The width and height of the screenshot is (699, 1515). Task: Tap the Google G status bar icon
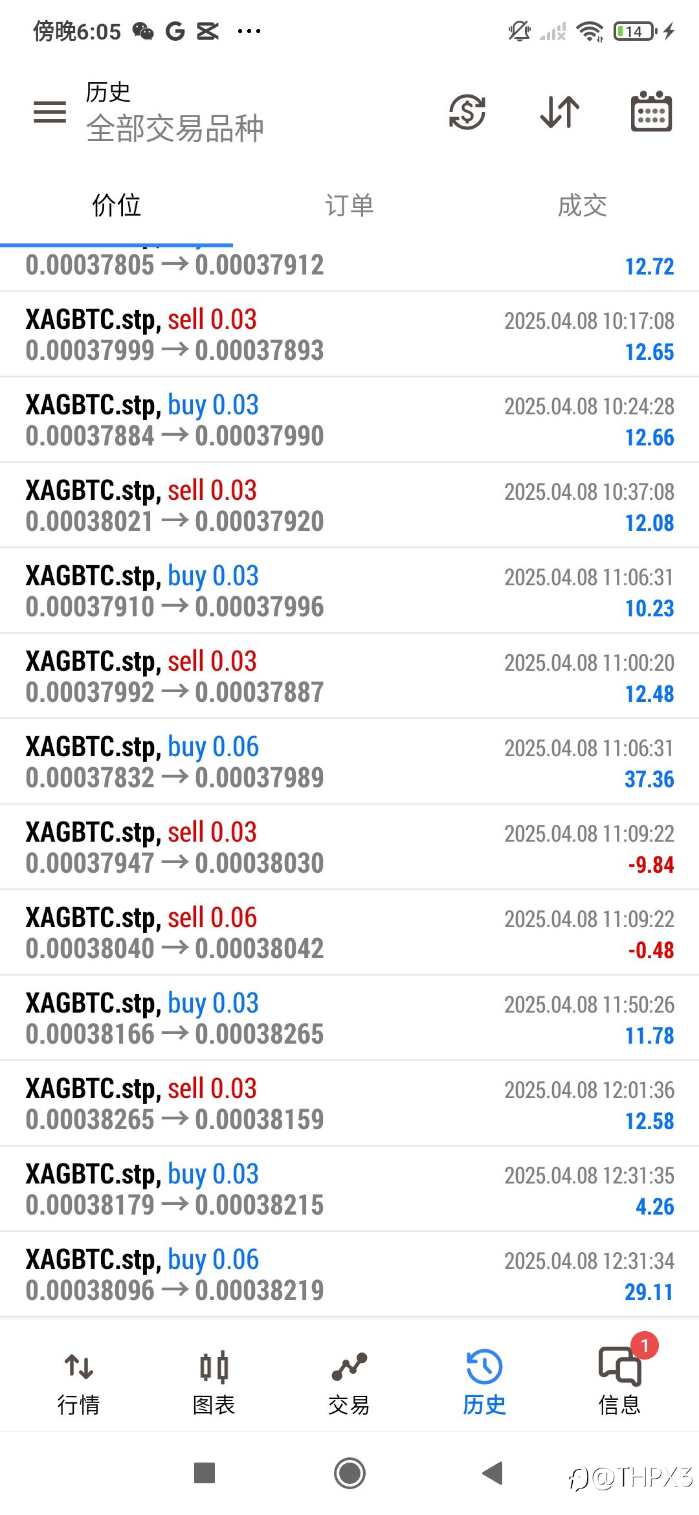click(175, 30)
